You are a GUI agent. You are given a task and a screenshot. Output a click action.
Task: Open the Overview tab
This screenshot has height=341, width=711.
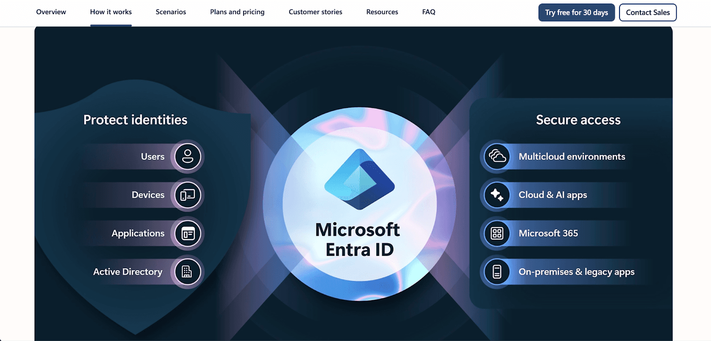click(51, 12)
